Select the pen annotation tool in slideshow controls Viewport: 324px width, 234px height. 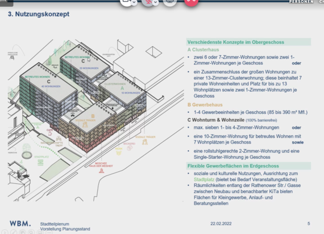tap(14, 232)
